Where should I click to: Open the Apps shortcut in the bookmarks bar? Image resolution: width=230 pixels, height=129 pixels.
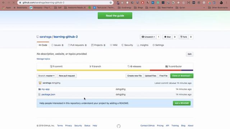(x=6, y=8)
